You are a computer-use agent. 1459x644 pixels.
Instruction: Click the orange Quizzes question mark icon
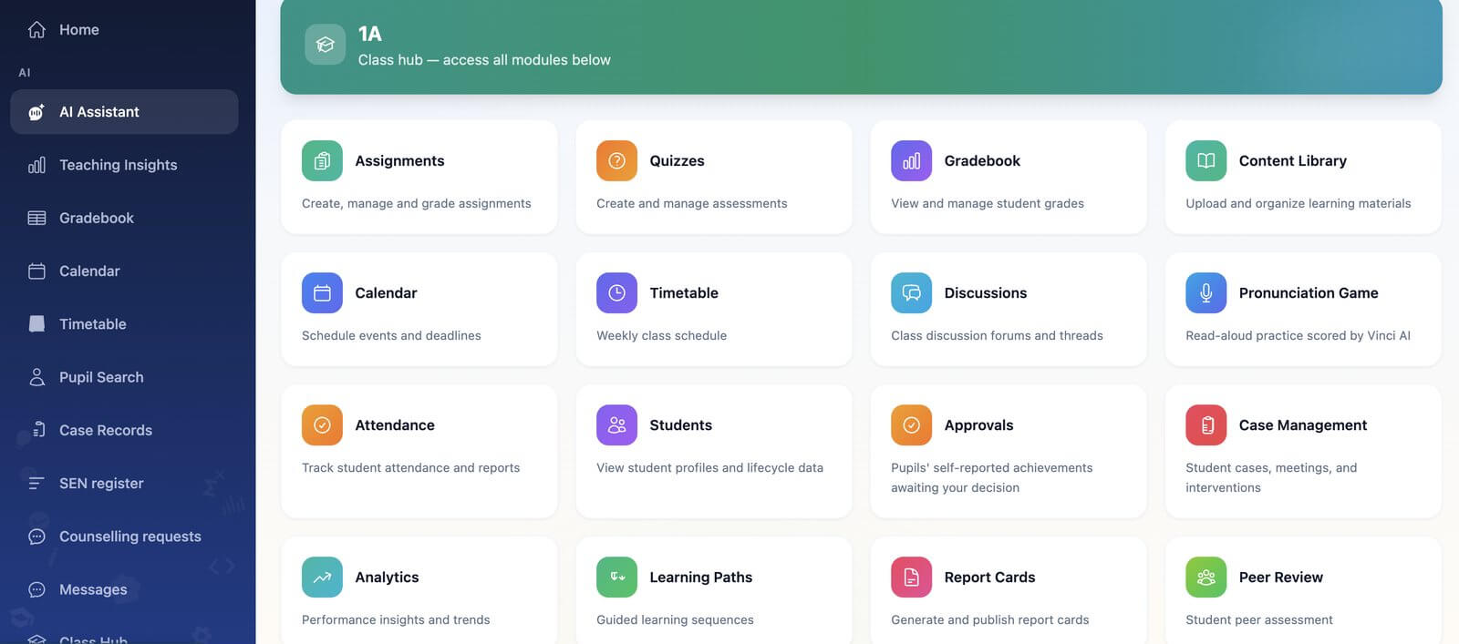616,160
